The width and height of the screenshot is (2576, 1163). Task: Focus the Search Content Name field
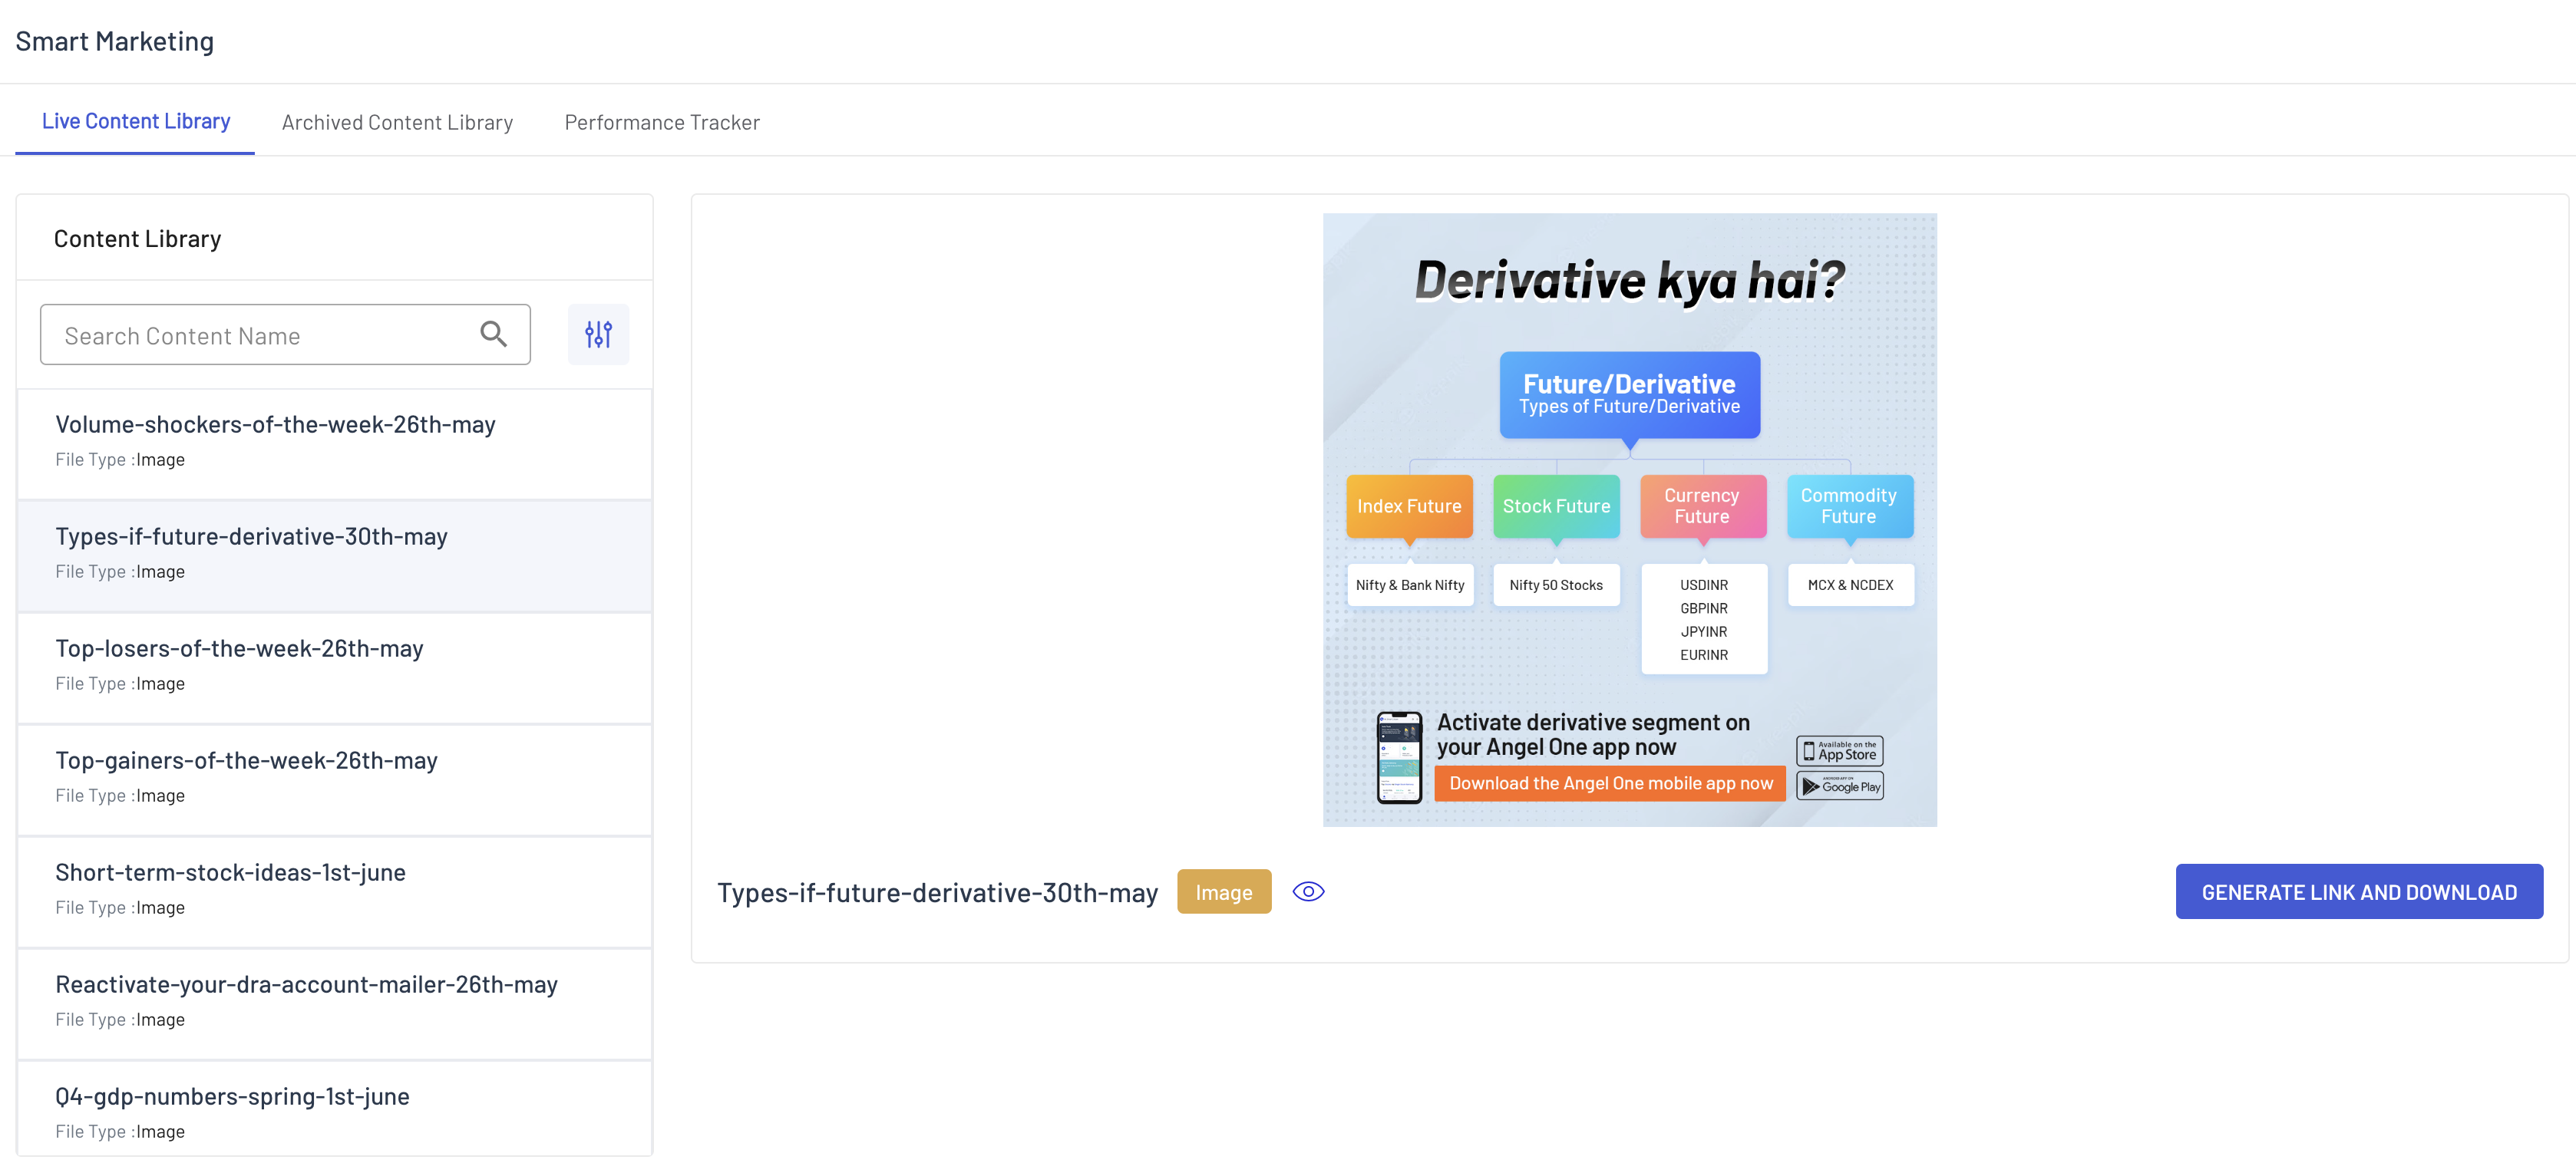point(260,336)
